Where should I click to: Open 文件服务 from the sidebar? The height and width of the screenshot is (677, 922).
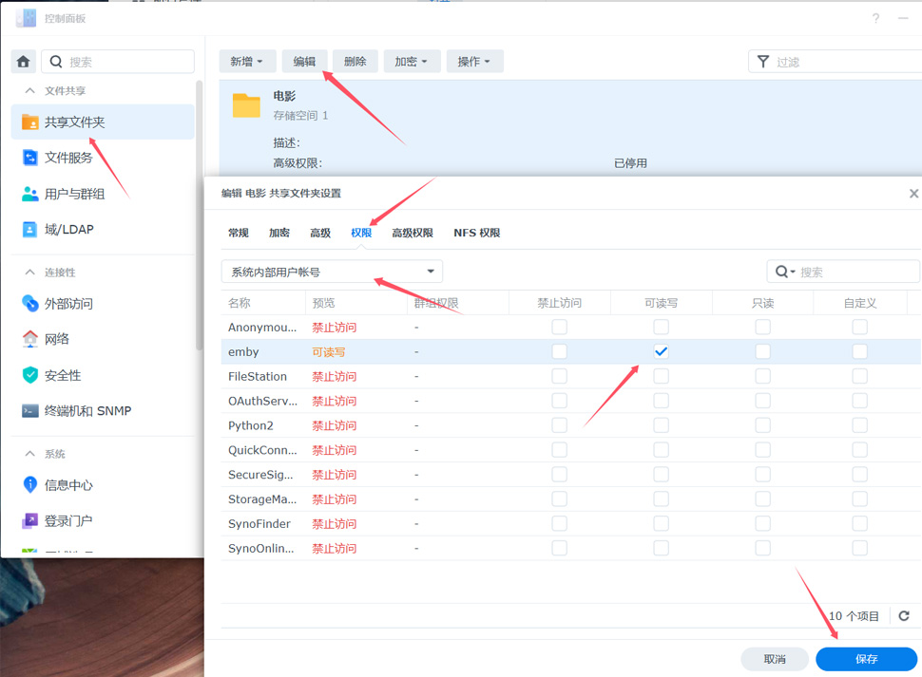point(68,158)
